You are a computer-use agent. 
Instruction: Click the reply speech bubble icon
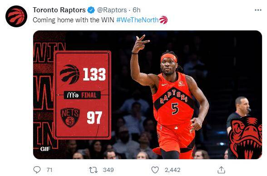pyautogui.click(x=37, y=170)
